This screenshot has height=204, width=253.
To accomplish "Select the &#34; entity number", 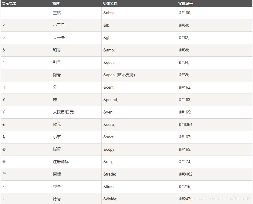I will pyautogui.click(x=184, y=62).
